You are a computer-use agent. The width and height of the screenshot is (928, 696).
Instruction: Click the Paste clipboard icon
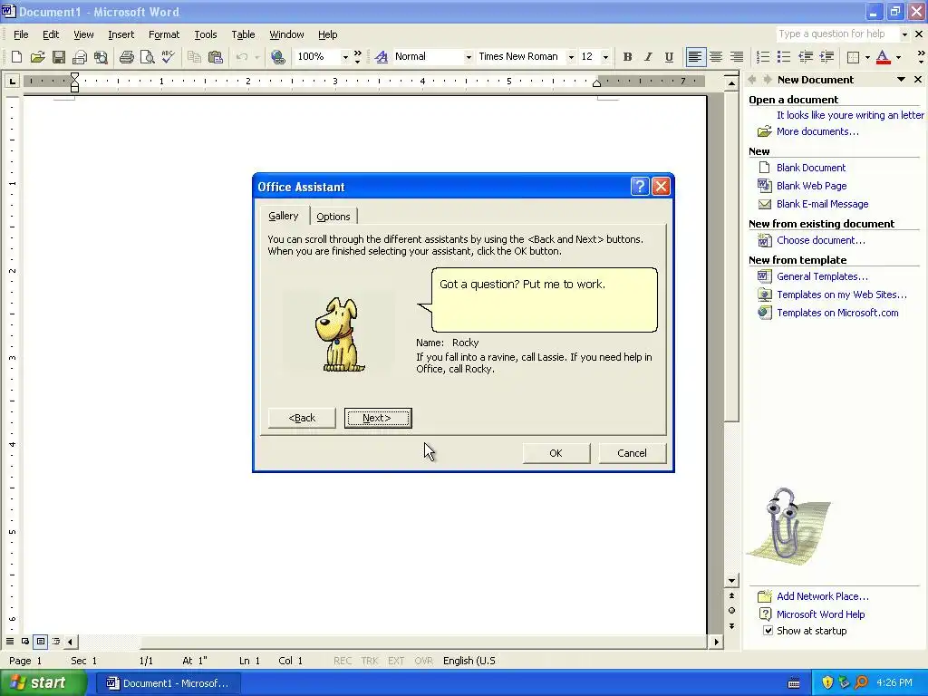click(x=216, y=57)
